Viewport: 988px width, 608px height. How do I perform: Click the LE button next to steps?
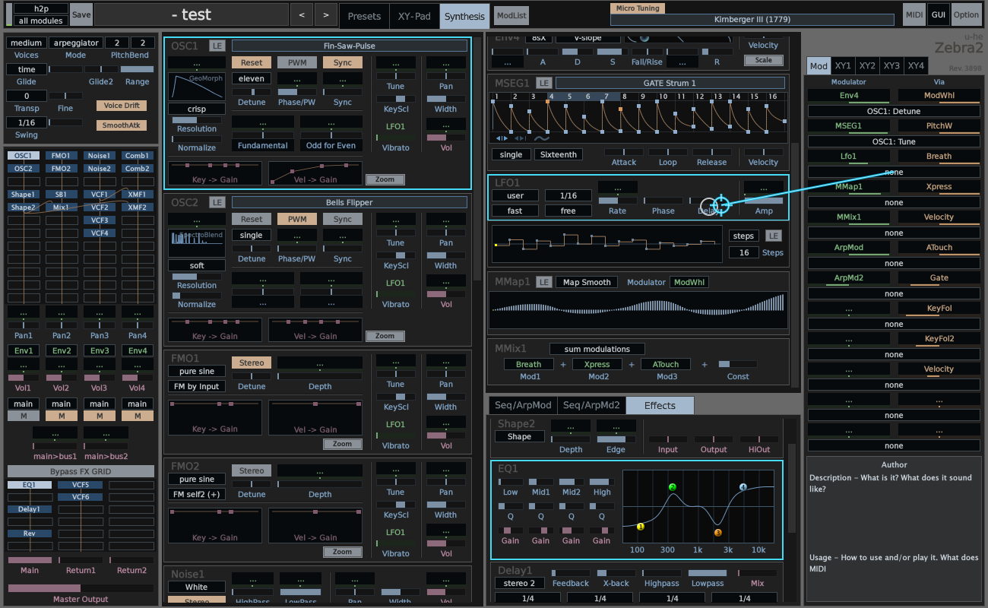pos(774,236)
